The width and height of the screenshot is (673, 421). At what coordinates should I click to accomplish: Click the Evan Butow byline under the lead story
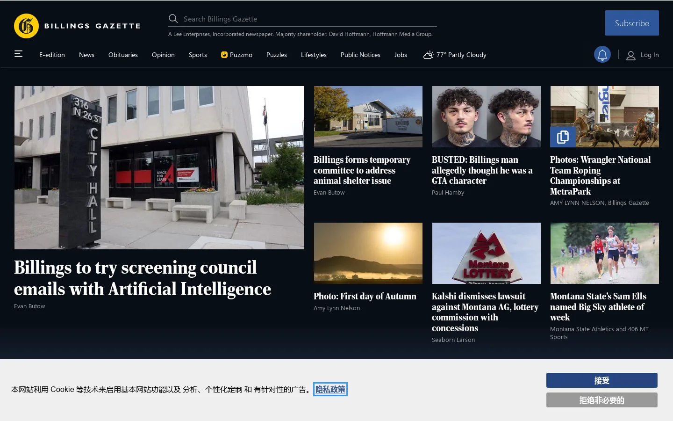(x=29, y=306)
